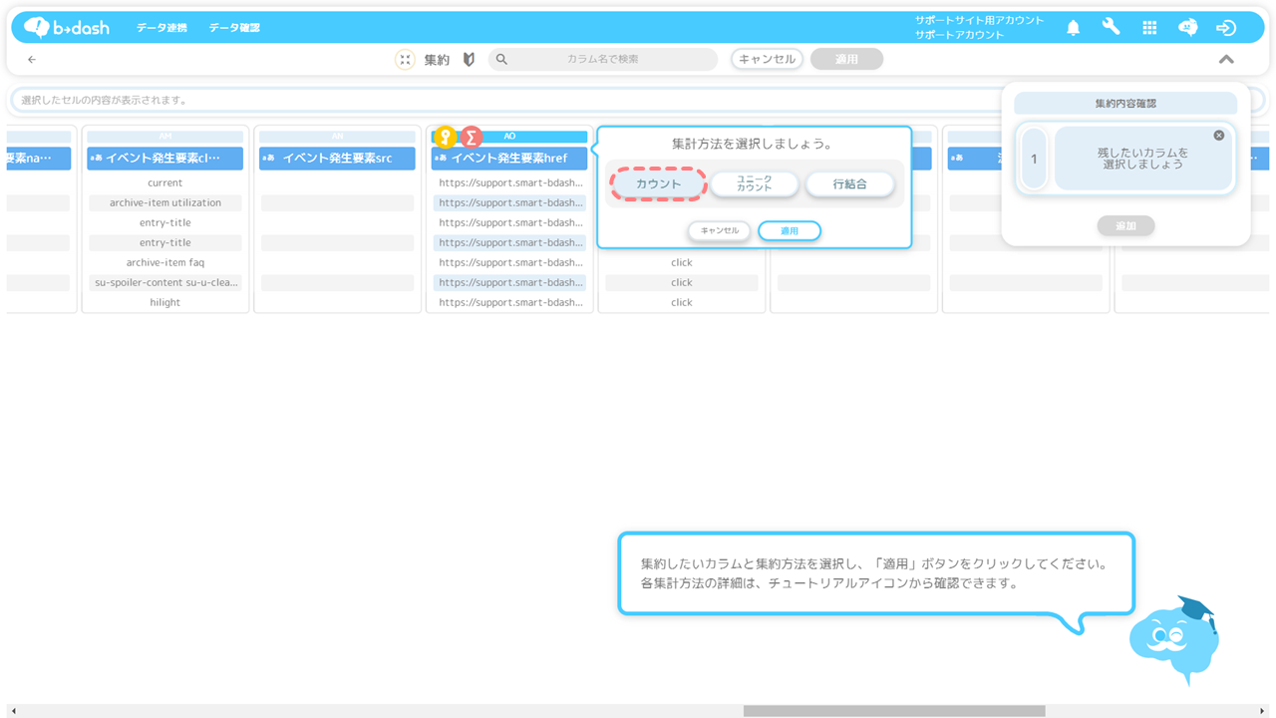Click the popup 適用 button
The image size is (1276, 718).
click(790, 230)
